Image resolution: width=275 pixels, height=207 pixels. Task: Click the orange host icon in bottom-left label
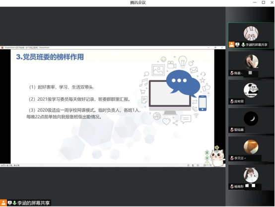(3, 203)
